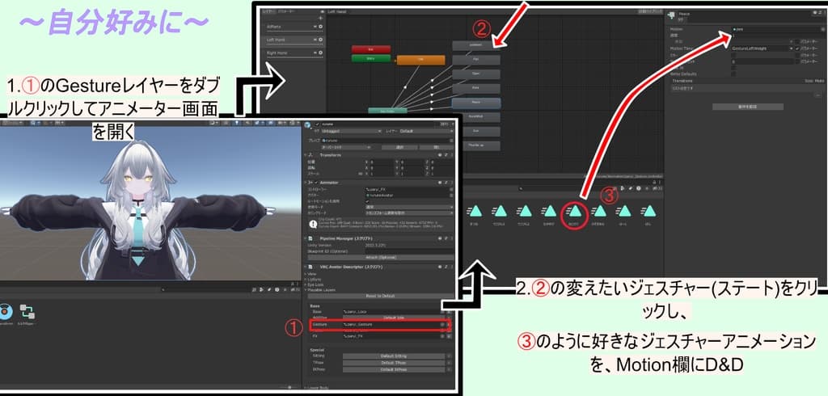The height and width of the screenshot is (396, 828).
Task: Open Animator Update Mode dropdown
Action: [409, 207]
